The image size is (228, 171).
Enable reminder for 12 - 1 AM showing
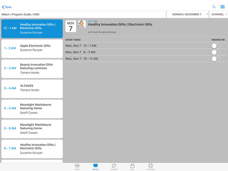pos(216,46)
